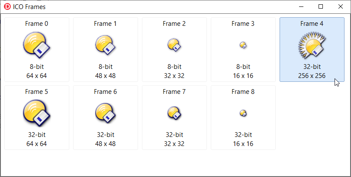Click the "Frame 0" title label
Screen dimensions: 351x177
(x=36, y=24)
